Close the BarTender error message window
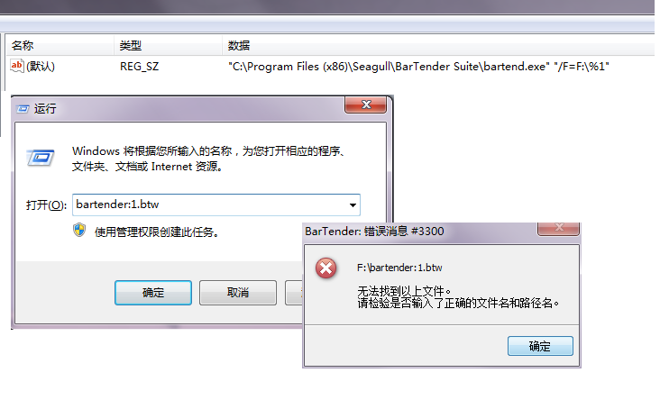 pyautogui.click(x=558, y=228)
